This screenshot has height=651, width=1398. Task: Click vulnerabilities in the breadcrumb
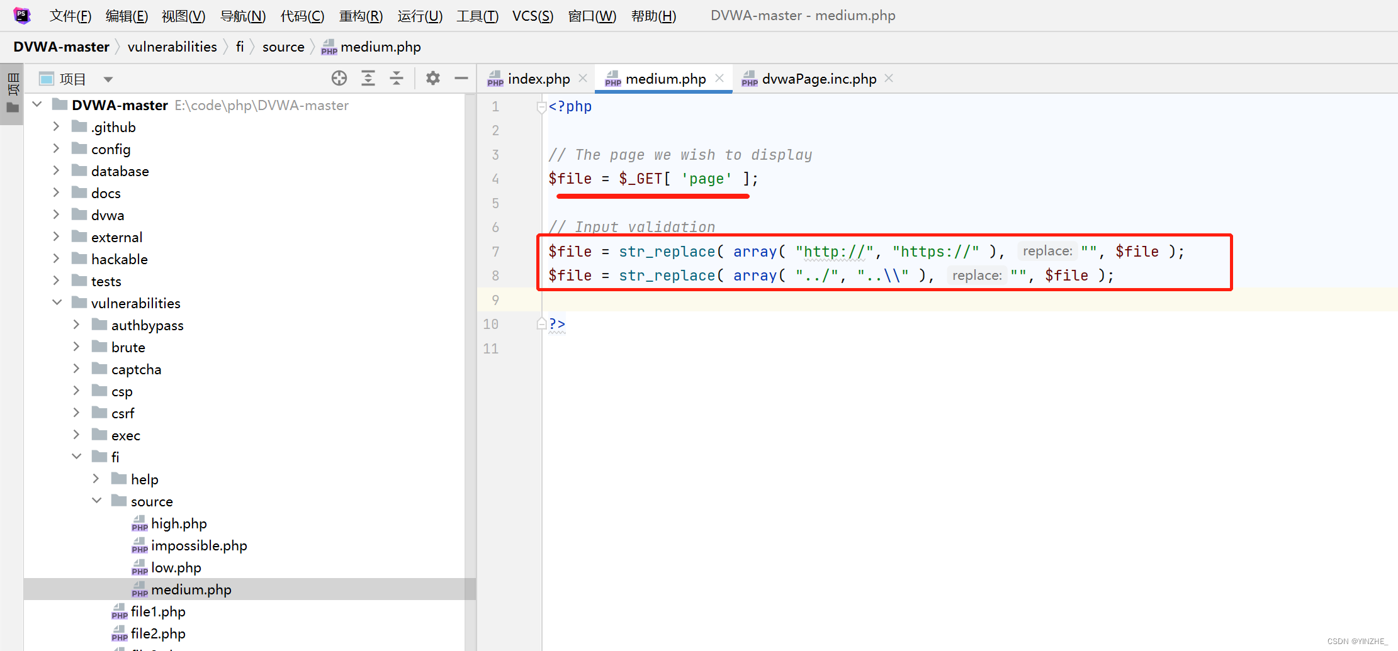click(172, 47)
